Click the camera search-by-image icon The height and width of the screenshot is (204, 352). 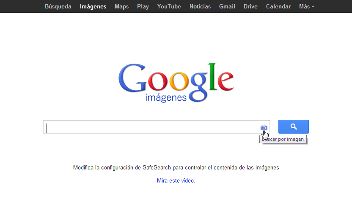click(x=264, y=127)
